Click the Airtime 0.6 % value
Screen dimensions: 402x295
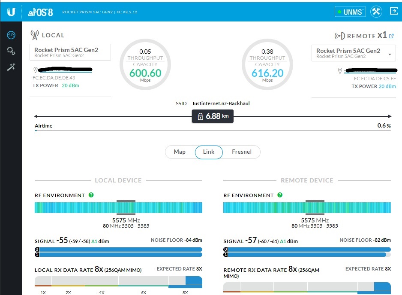coord(384,126)
